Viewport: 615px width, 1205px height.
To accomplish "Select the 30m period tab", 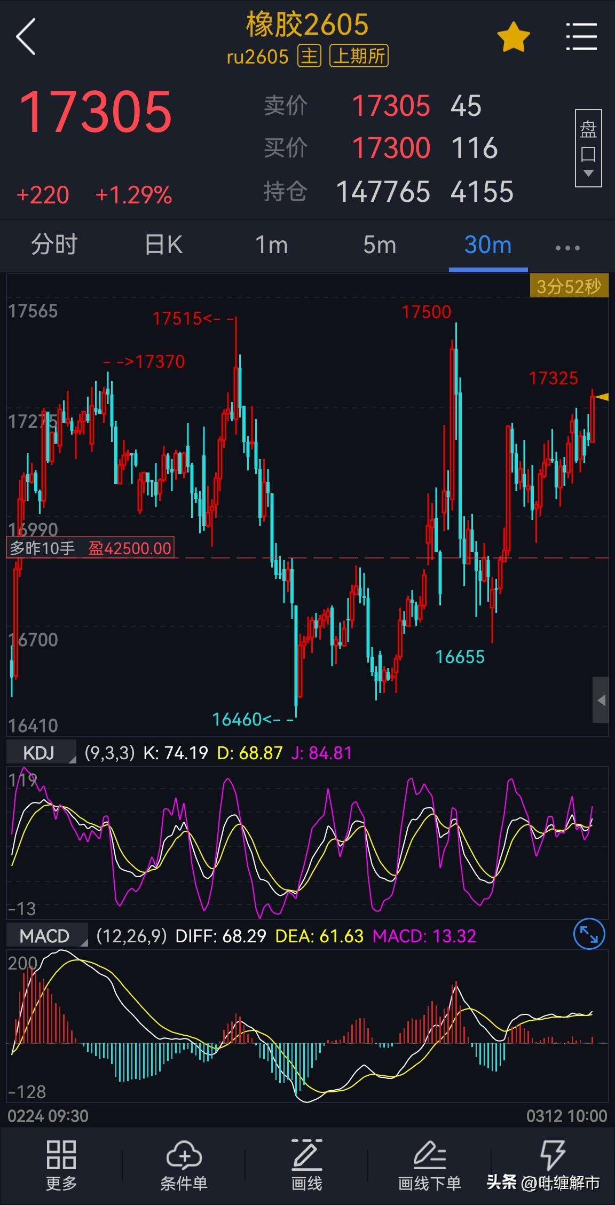I will pyautogui.click(x=488, y=246).
